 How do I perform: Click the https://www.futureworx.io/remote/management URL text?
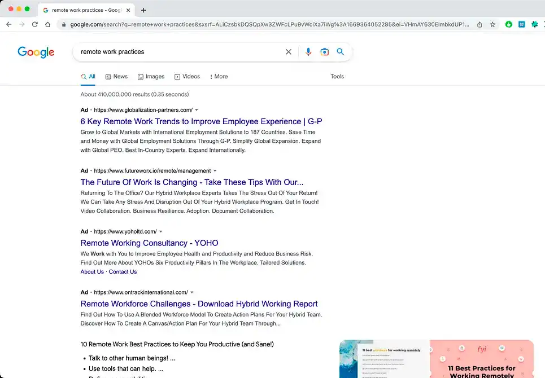tap(152, 171)
